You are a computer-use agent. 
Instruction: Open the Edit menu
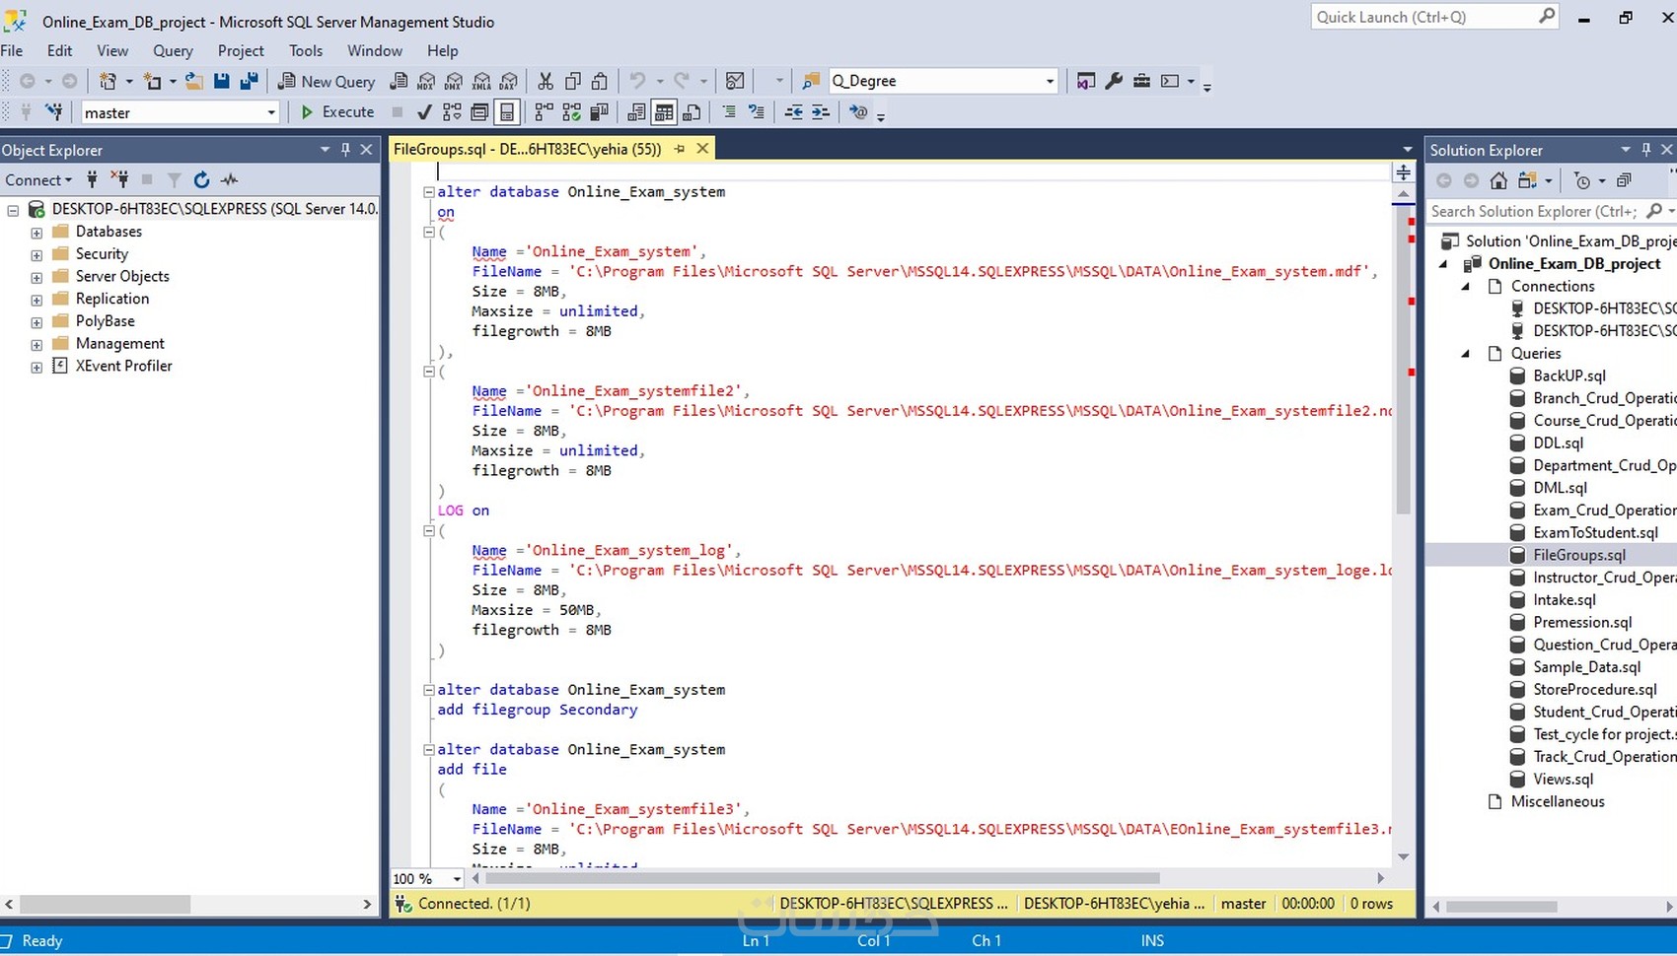pyautogui.click(x=60, y=50)
